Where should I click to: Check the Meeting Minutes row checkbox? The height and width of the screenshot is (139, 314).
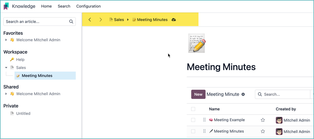193,132
